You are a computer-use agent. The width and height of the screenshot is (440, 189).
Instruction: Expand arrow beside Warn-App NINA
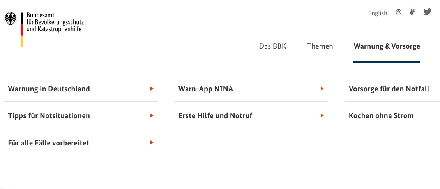pos(322,89)
